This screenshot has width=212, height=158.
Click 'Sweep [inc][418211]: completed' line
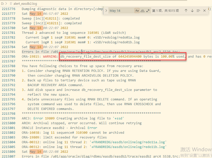click(51, 19)
